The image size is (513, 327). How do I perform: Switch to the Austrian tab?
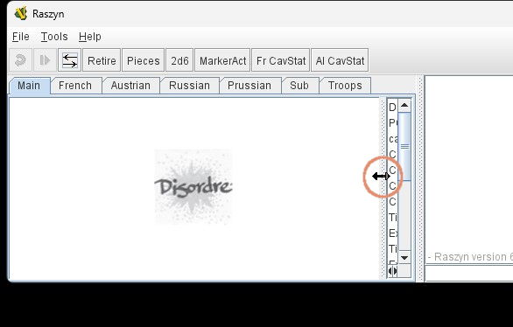pos(130,86)
